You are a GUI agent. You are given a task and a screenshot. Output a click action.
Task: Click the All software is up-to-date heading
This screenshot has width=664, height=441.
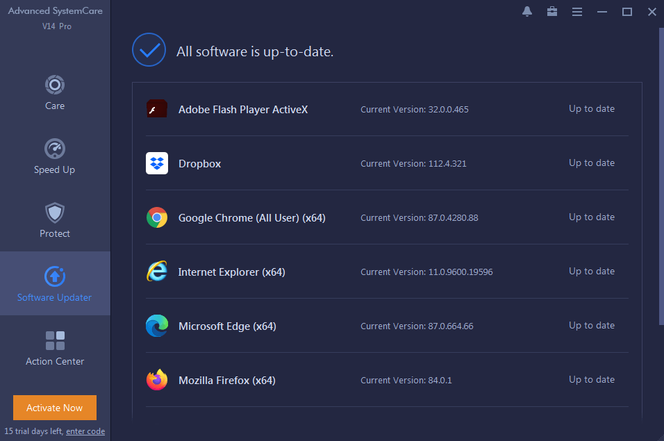[x=255, y=51]
